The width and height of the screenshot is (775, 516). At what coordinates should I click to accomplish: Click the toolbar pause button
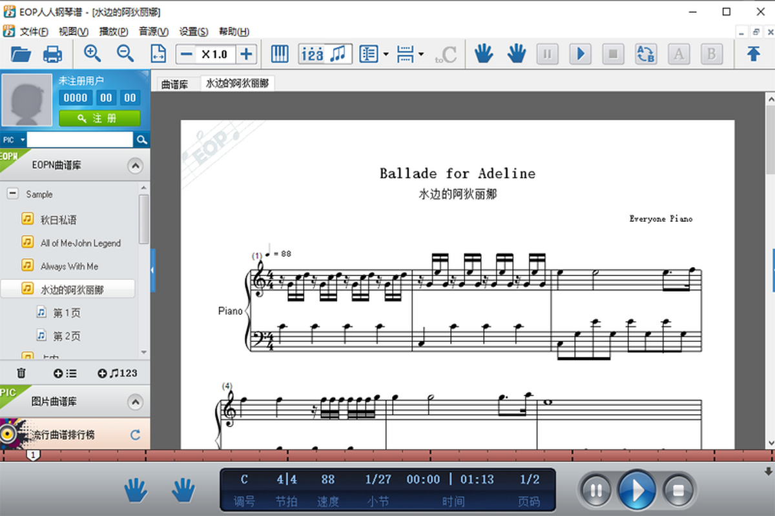click(x=548, y=54)
